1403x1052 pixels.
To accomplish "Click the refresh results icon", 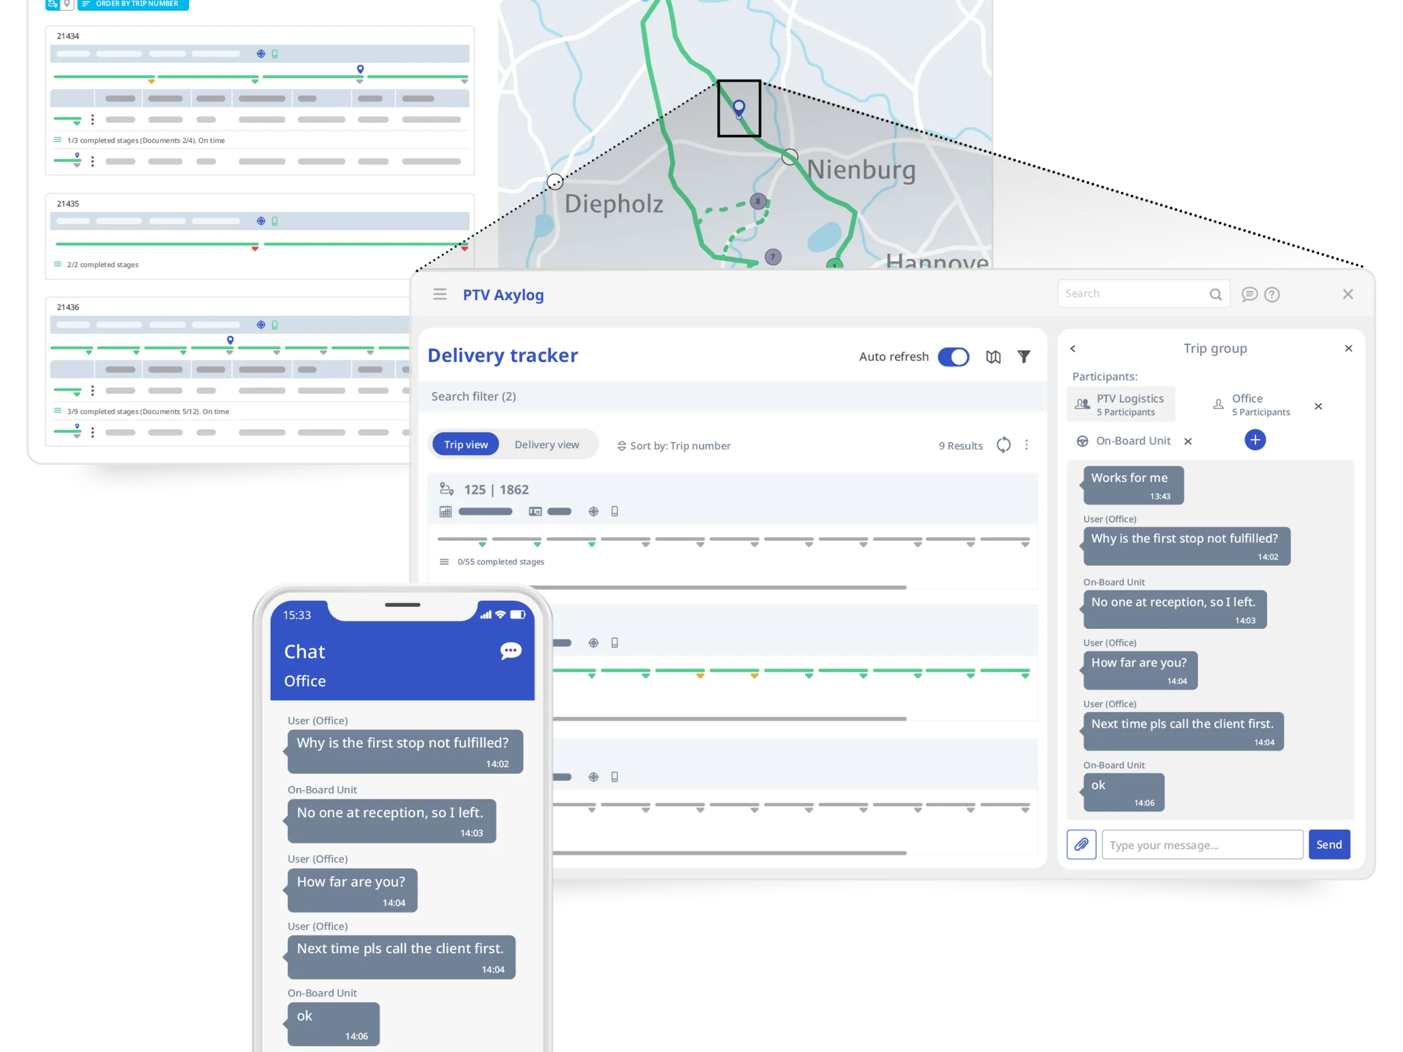I will tap(1003, 445).
